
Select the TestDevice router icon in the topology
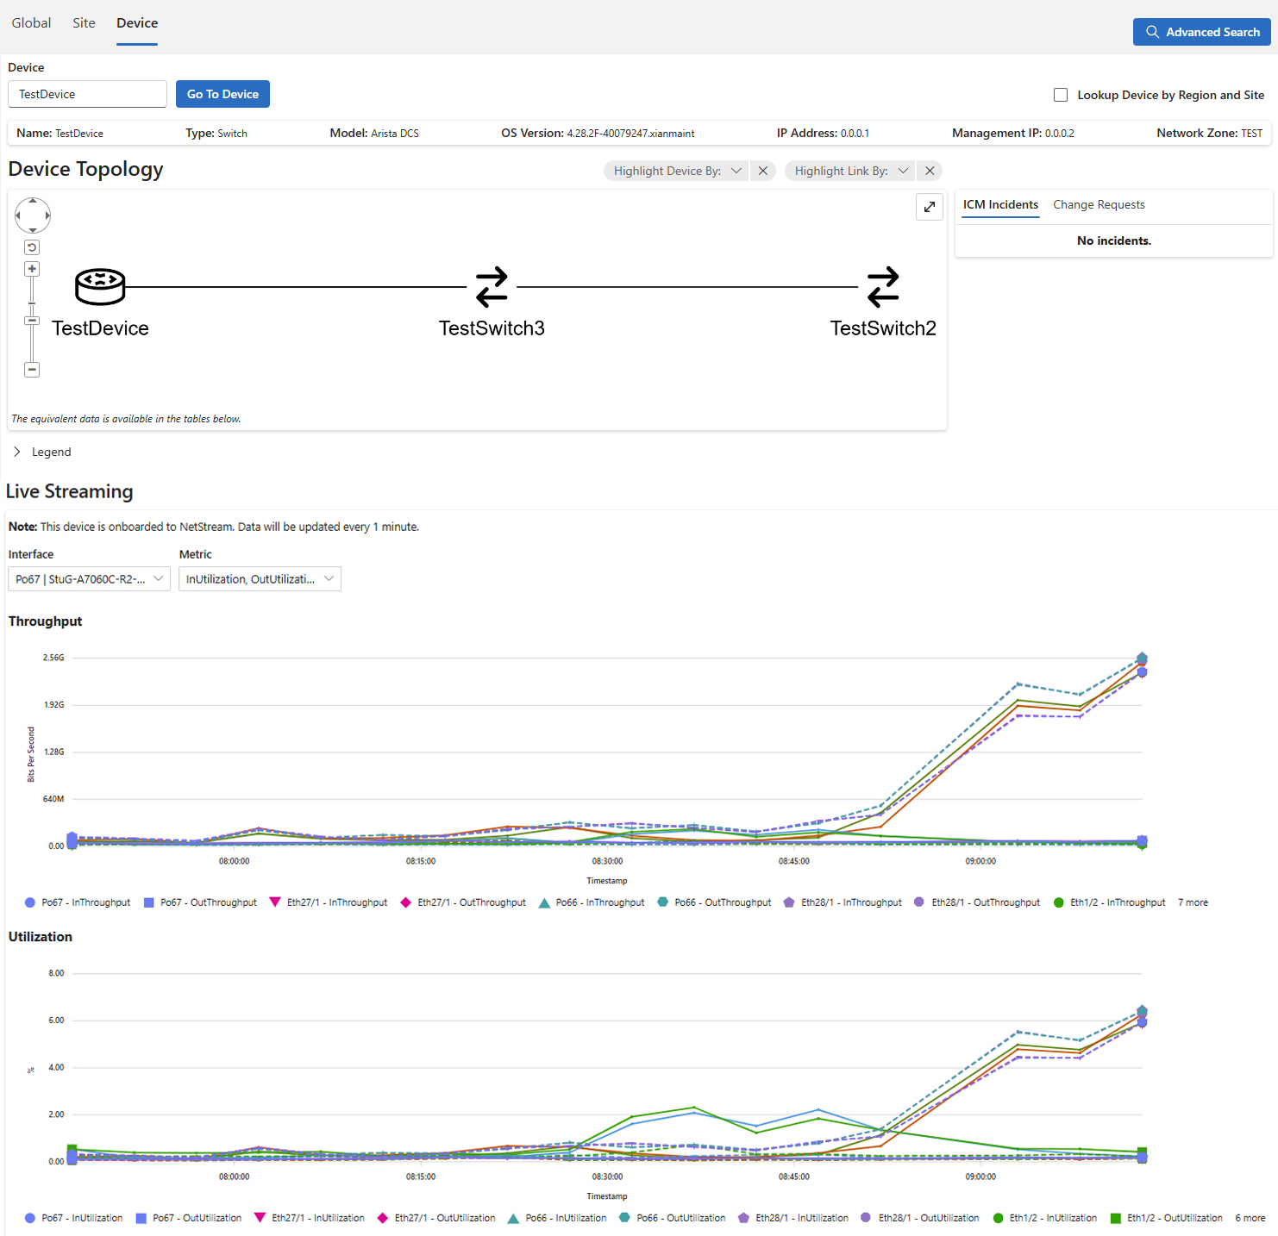(x=100, y=285)
